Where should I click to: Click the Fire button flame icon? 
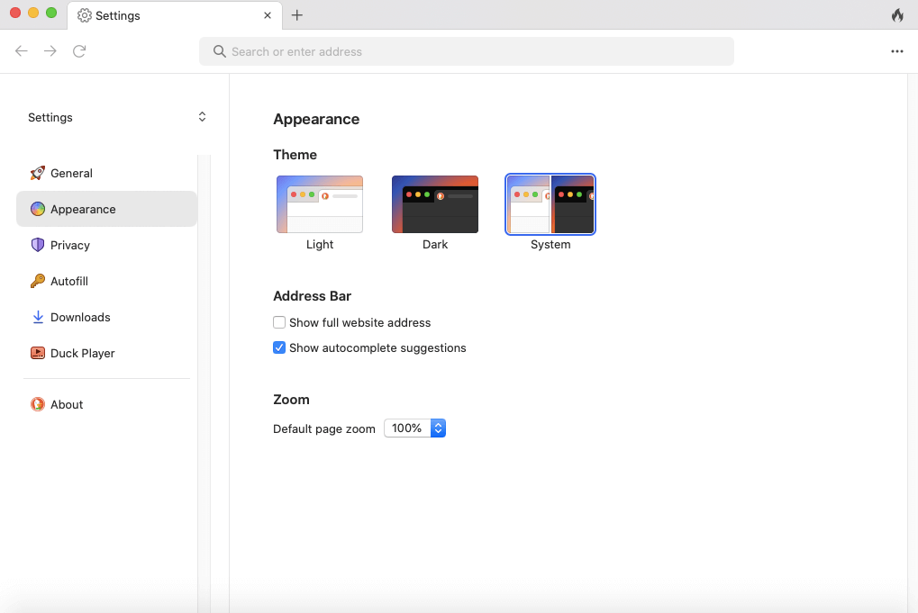[897, 15]
